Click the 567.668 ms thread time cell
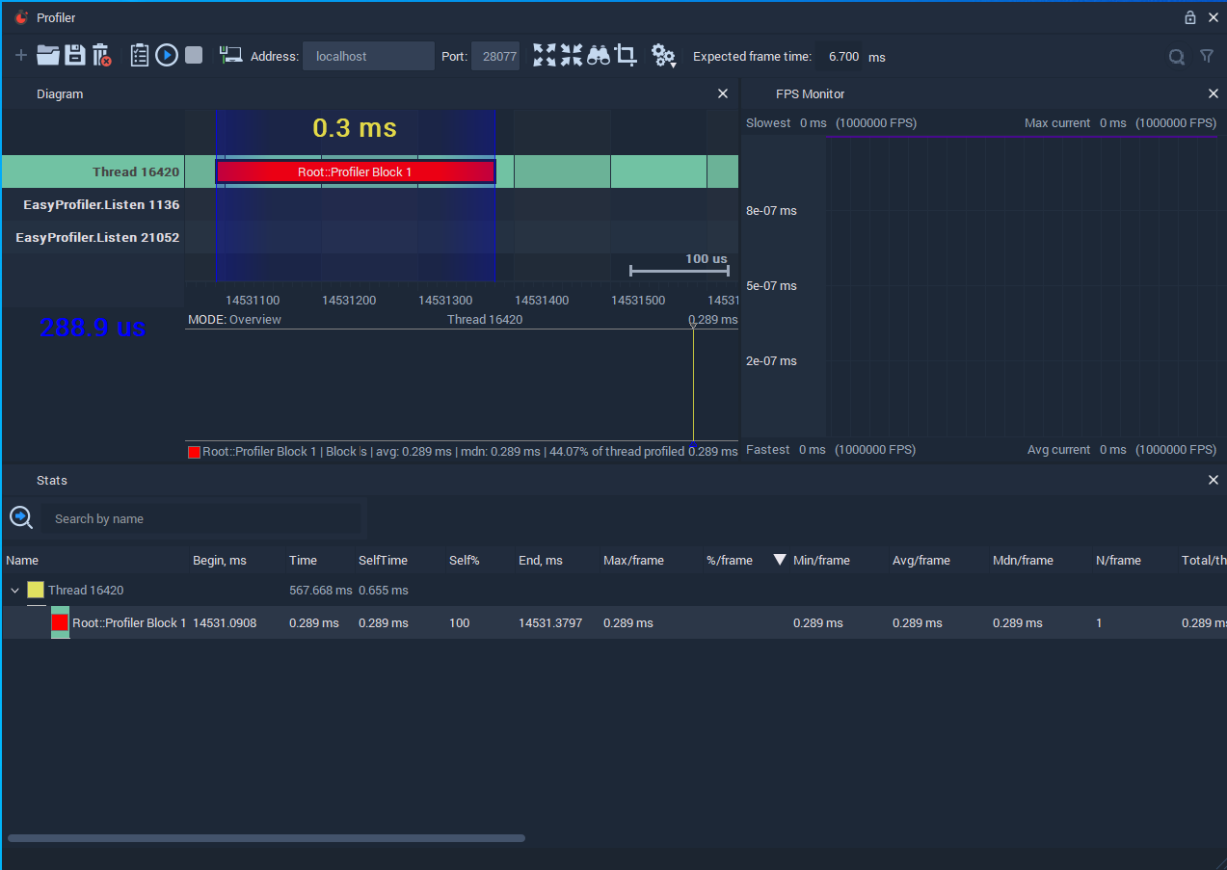This screenshot has width=1227, height=870. coord(321,591)
